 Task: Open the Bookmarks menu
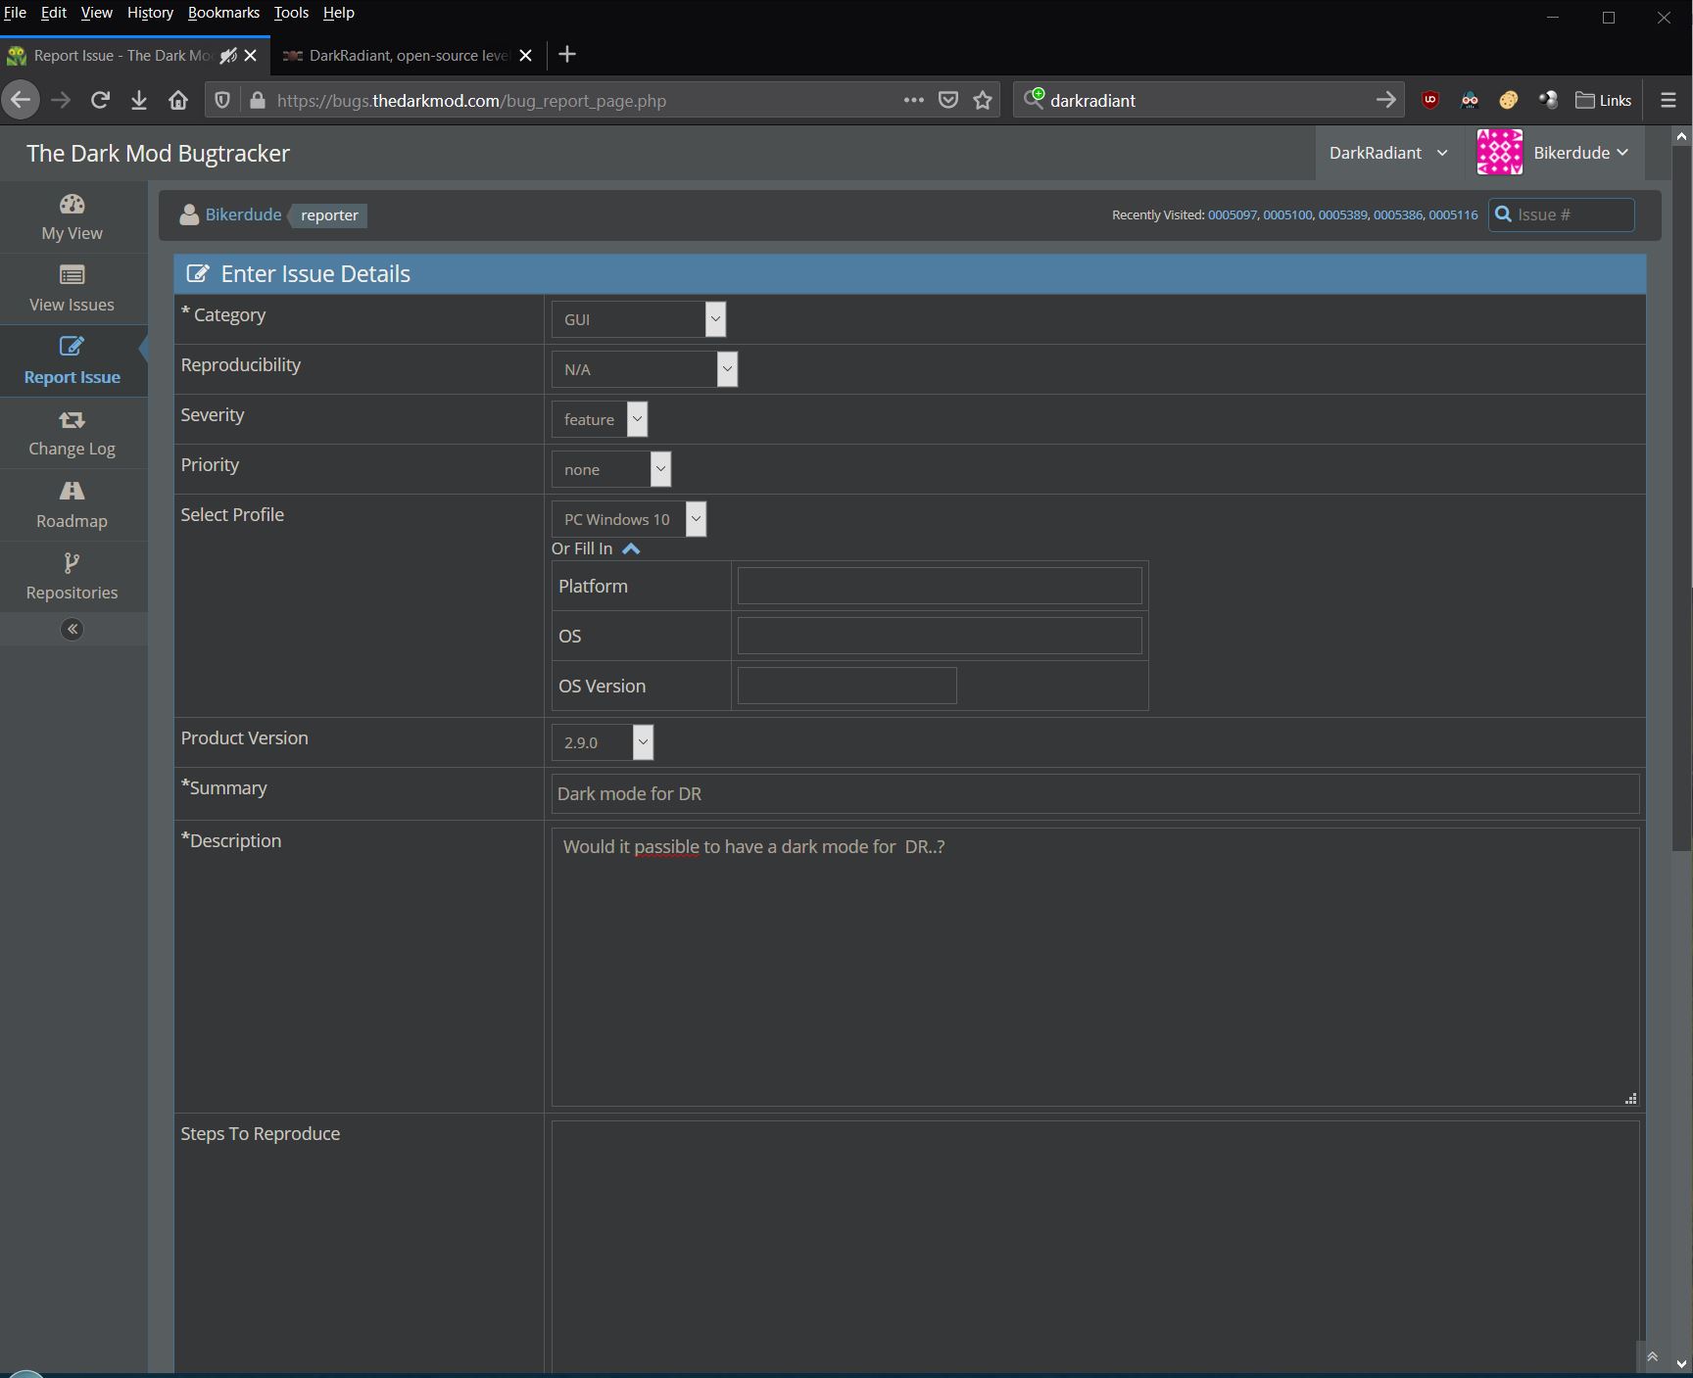click(x=223, y=13)
